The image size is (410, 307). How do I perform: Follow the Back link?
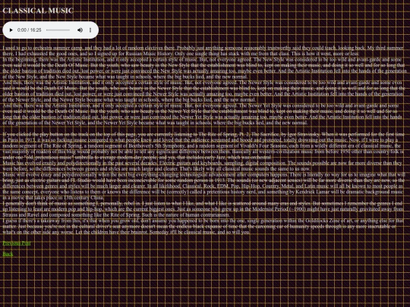tap(8, 254)
